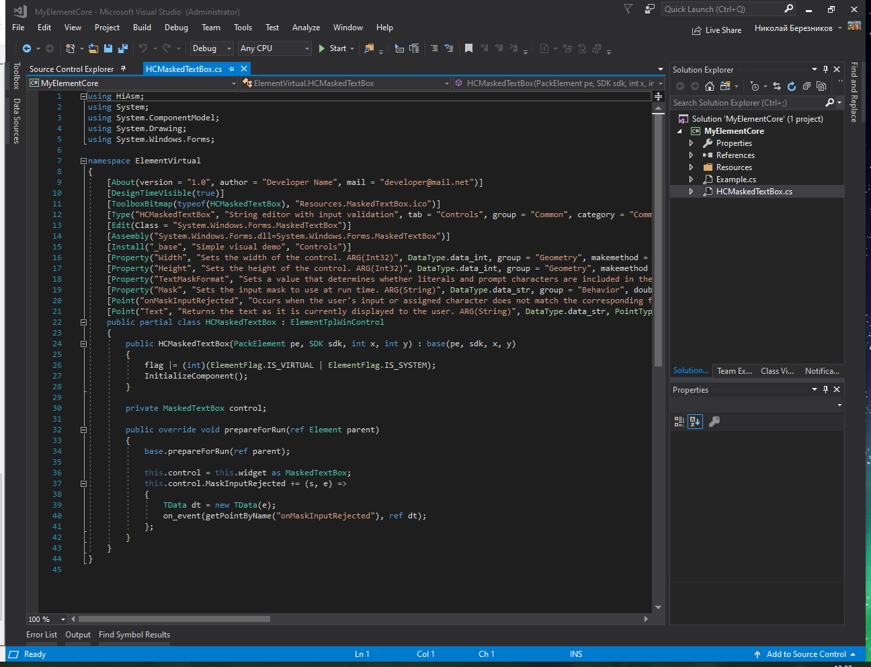Click the Collapse All icon in Solution Explorer
Image resolution: width=871 pixels, height=667 pixels.
pos(806,86)
